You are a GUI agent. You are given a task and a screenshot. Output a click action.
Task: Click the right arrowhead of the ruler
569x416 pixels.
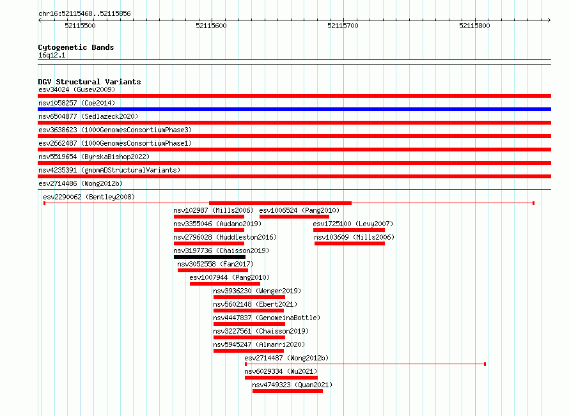click(549, 20)
